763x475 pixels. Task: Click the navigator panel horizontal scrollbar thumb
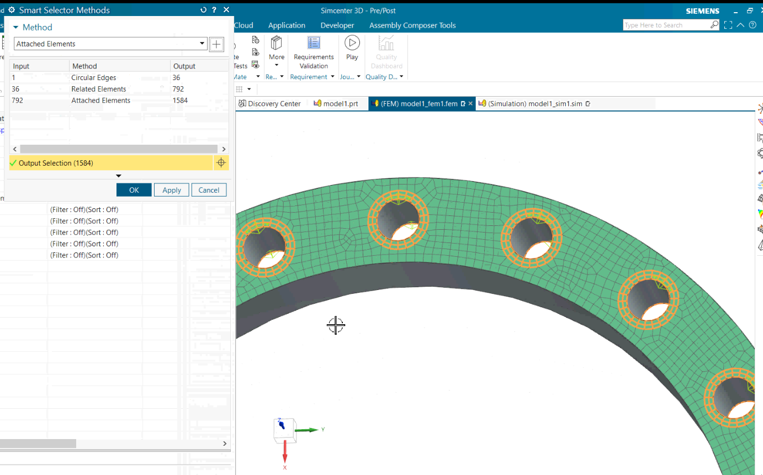point(38,444)
